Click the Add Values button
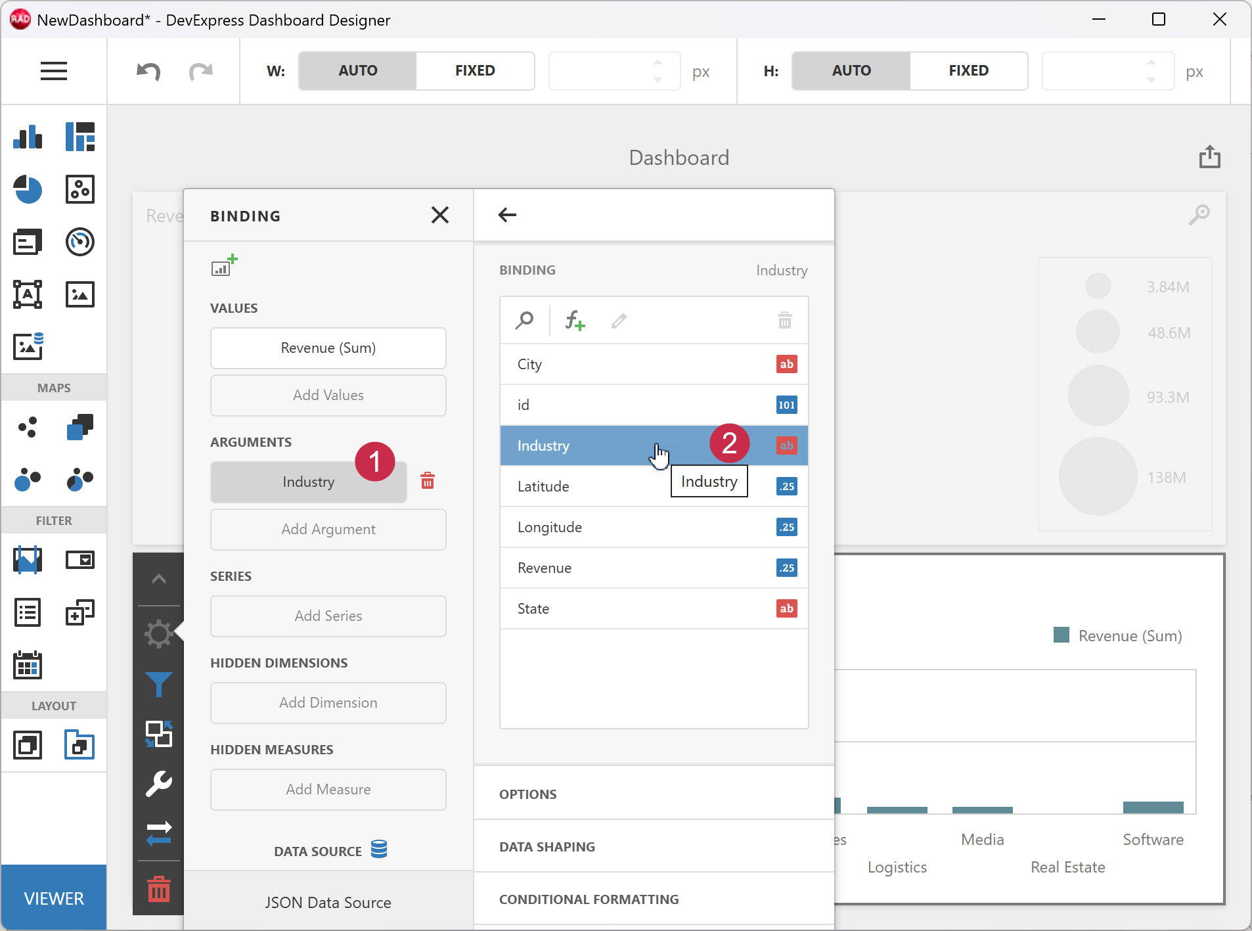The width and height of the screenshot is (1252, 931). tap(328, 395)
